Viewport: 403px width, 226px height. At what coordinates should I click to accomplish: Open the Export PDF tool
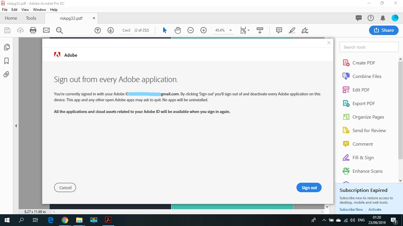[359, 103]
